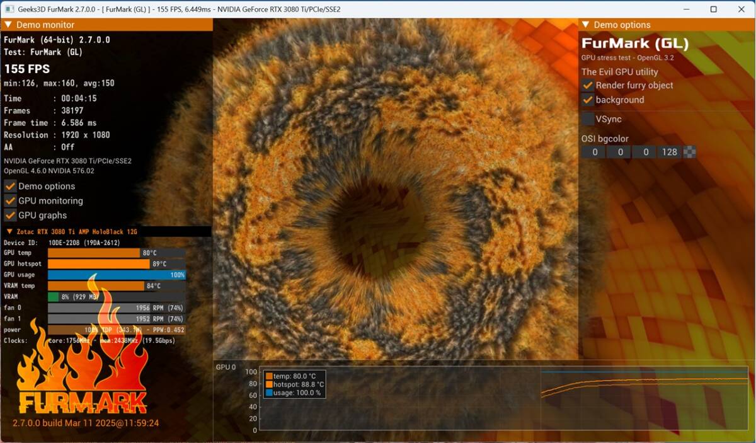The height and width of the screenshot is (443, 756).
Task: Click the FurMark app icon in title bar
Action: [x=10, y=9]
